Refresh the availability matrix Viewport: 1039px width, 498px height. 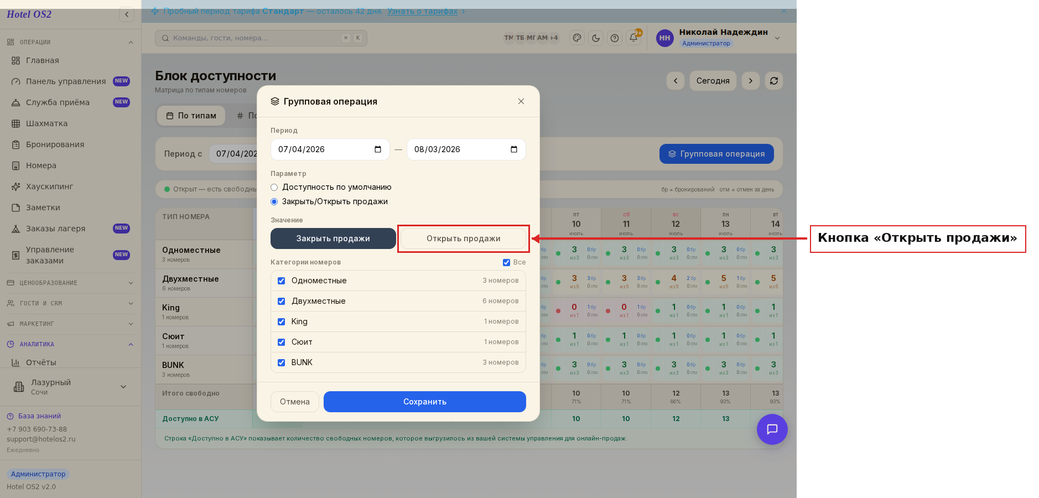pyautogui.click(x=774, y=81)
